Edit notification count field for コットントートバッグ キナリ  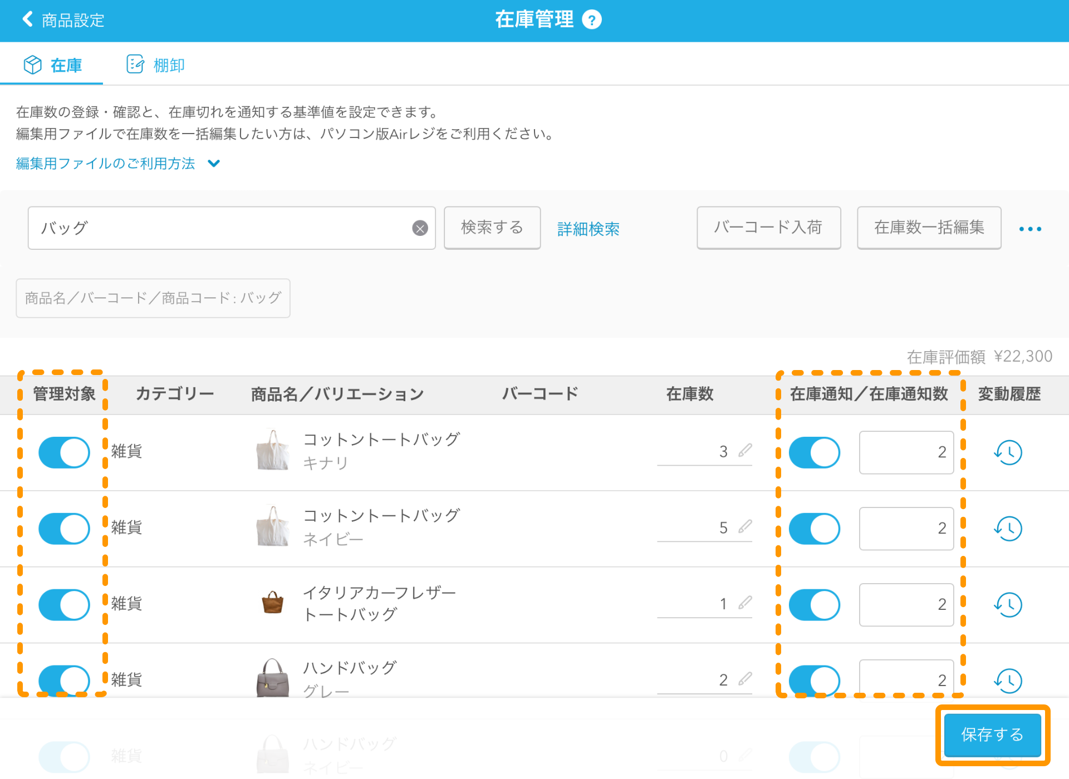pos(906,452)
